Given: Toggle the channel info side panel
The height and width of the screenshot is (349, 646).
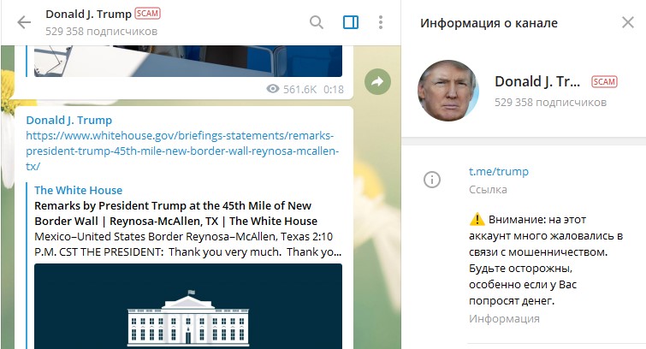Looking at the screenshot, I should coord(351,22).
